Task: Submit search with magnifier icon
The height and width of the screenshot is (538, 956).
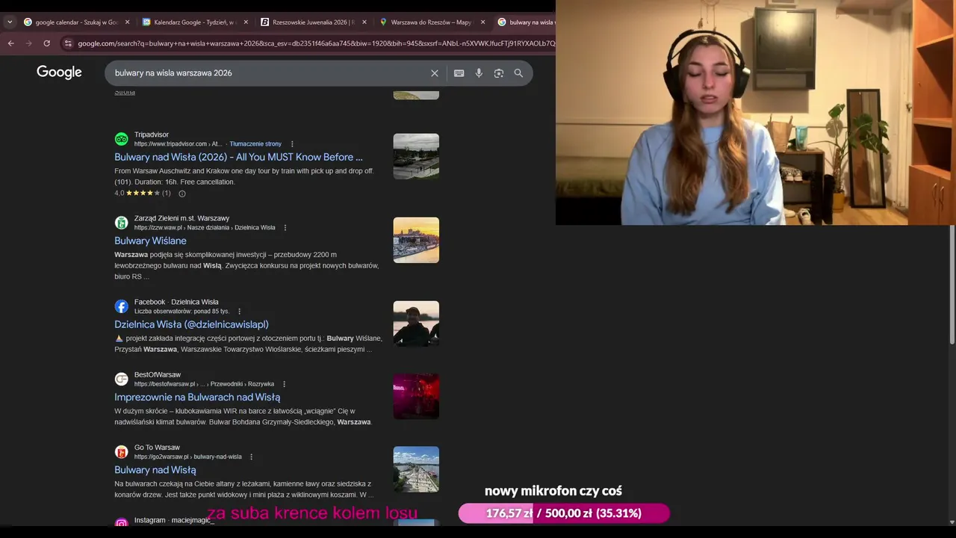Action: (x=518, y=73)
